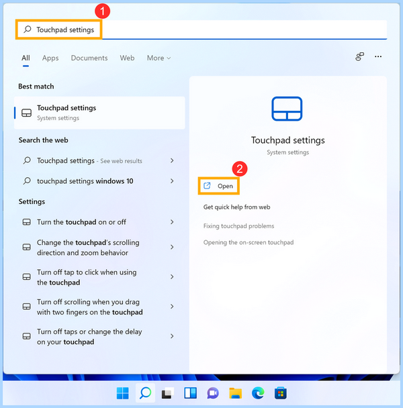This screenshot has width=403, height=408.
Task: Click icon beside scrolling direction and zoom setting
Action: coord(27,247)
